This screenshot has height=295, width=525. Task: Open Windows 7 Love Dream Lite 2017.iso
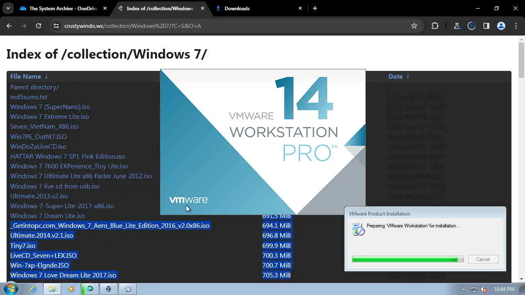click(x=63, y=275)
